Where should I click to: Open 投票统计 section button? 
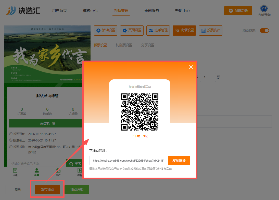click(x=211, y=31)
